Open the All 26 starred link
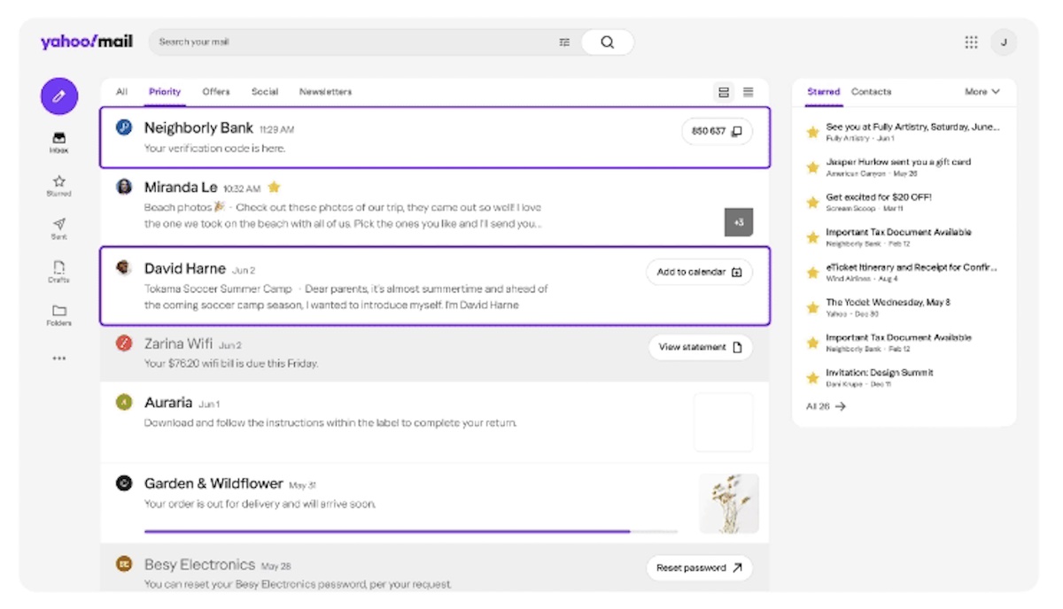This screenshot has width=1063, height=609. pyautogui.click(x=826, y=406)
